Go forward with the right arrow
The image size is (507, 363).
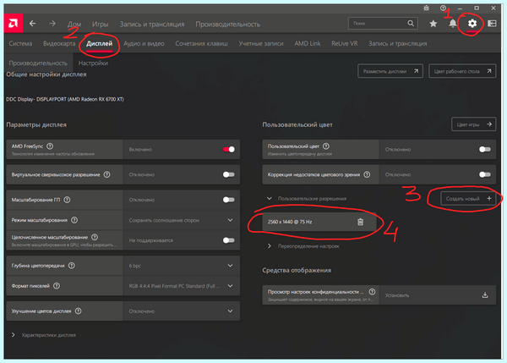click(52, 24)
